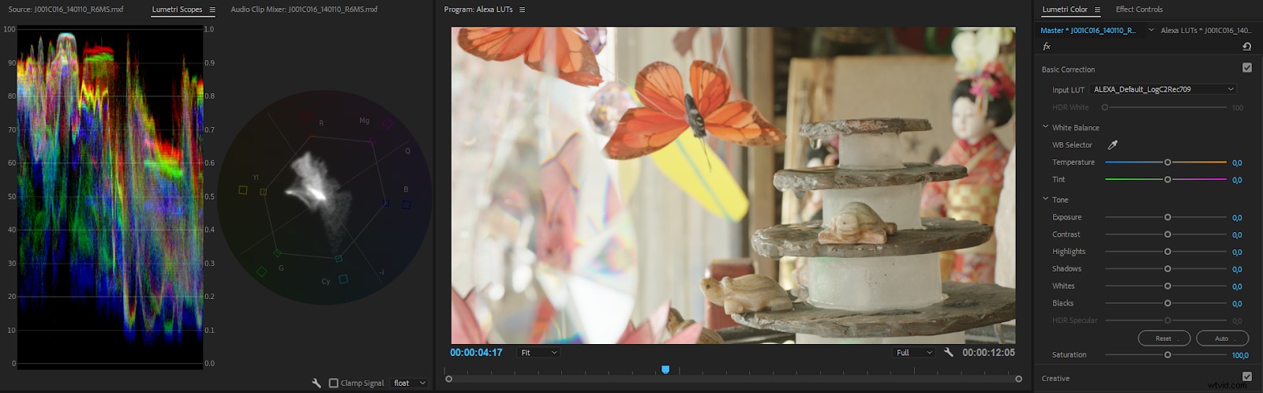1263x393 pixels.
Task: Click the Exposure slider handle
Action: 1167,217
